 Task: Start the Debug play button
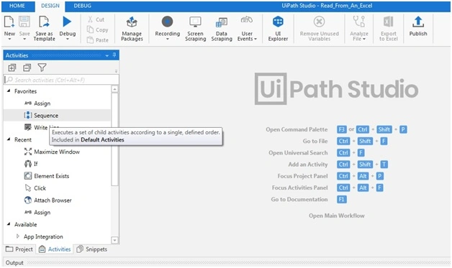(67, 22)
